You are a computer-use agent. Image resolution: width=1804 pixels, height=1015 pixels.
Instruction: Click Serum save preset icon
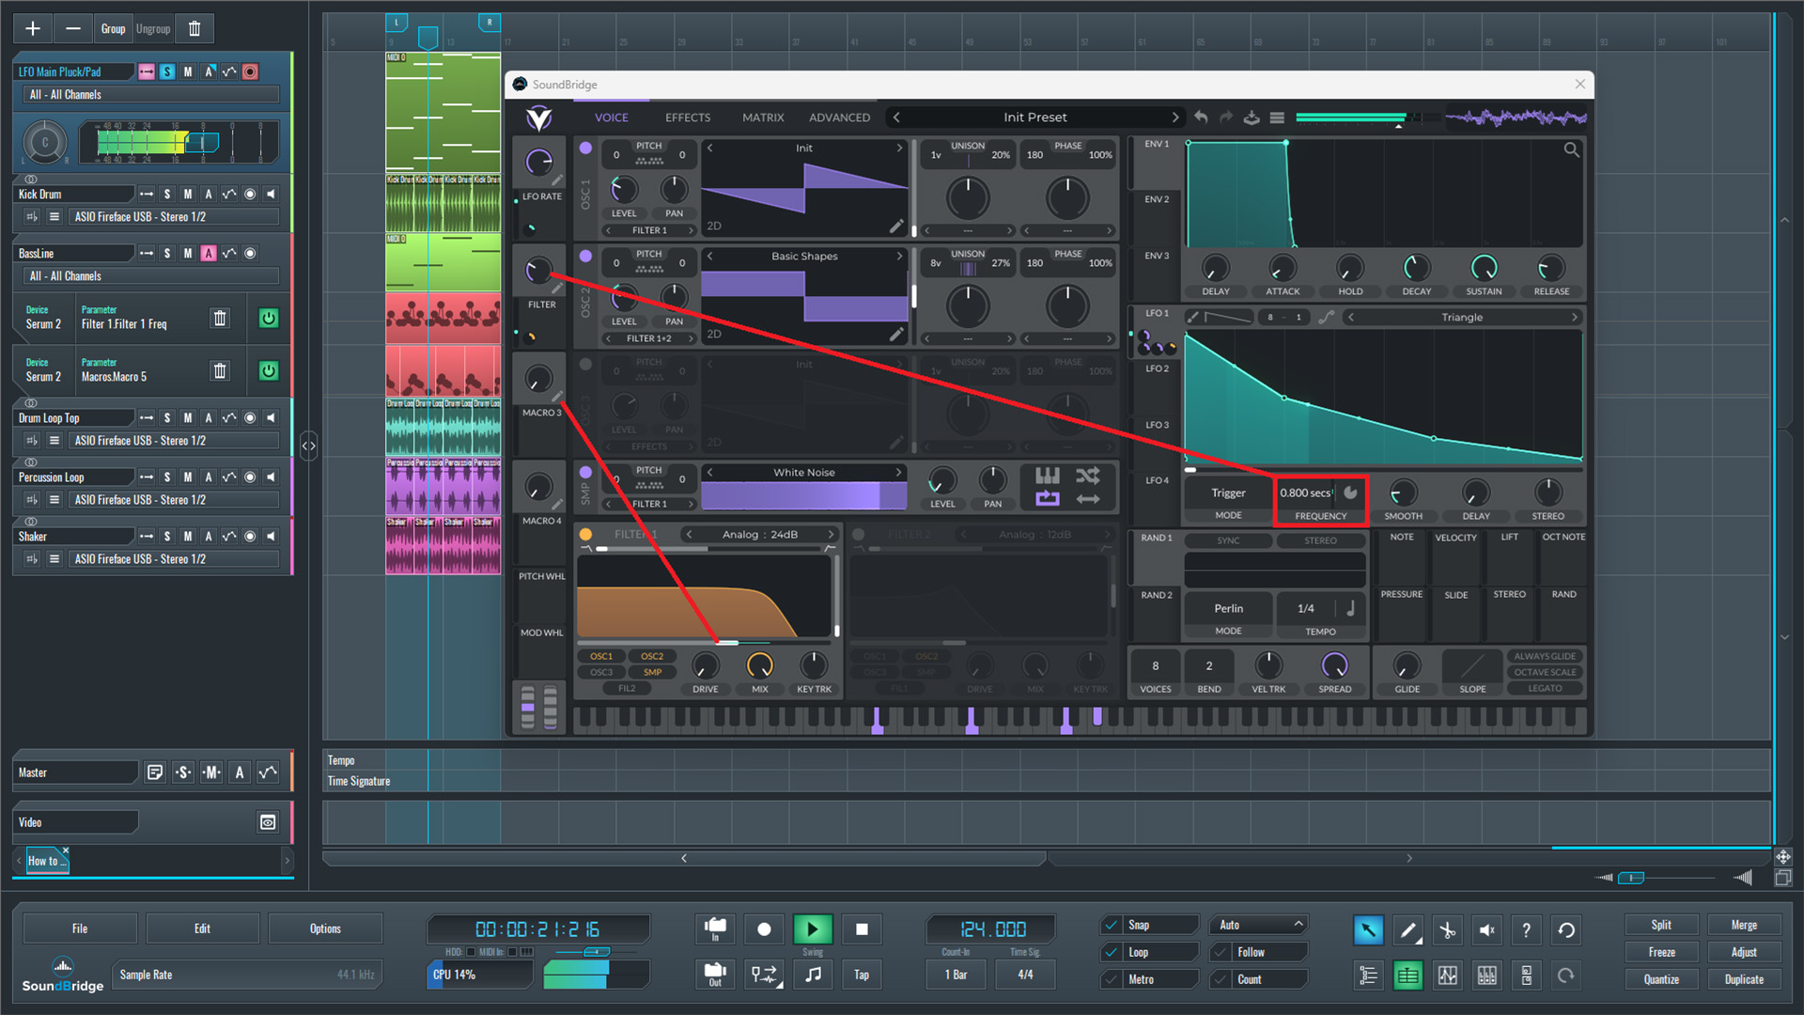[x=1252, y=117]
